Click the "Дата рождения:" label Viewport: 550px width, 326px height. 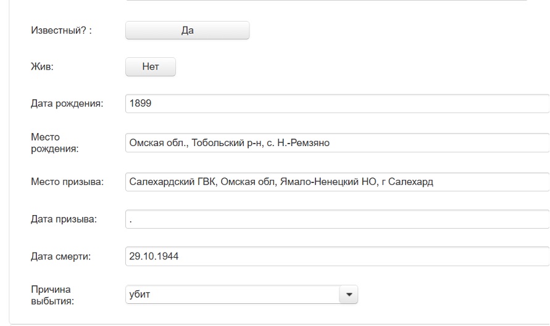(67, 104)
